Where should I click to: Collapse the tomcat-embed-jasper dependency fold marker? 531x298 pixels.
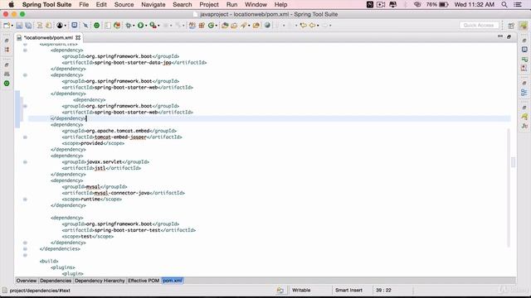(25, 137)
